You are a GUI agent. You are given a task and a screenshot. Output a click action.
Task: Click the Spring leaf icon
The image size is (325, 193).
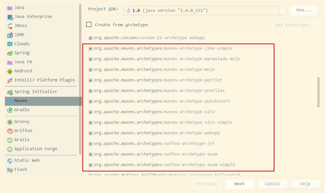coord(10,53)
